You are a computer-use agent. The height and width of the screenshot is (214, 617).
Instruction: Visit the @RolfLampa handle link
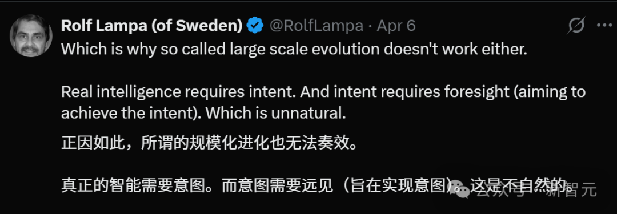[316, 26]
